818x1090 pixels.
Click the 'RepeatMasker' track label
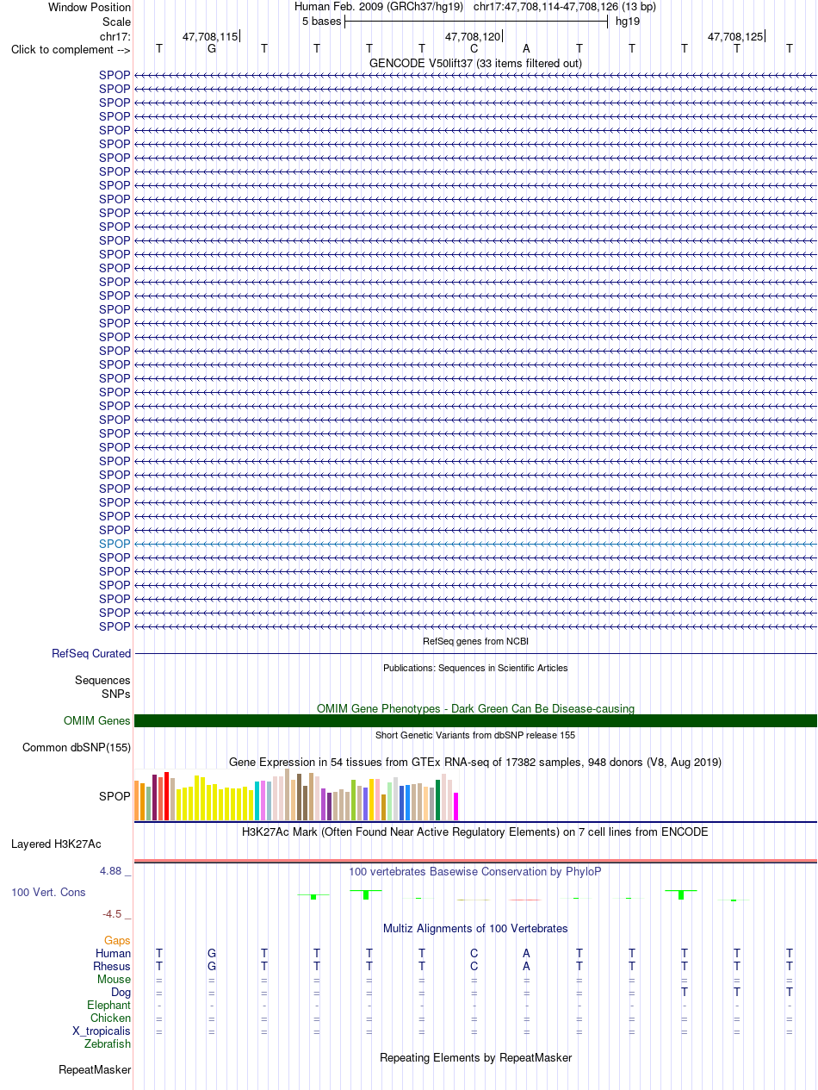pyautogui.click(x=95, y=1070)
